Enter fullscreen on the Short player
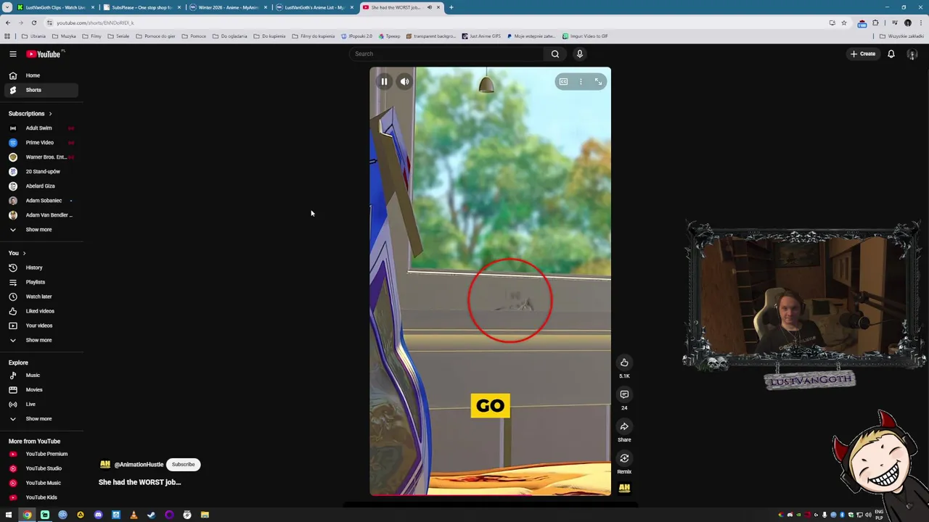 (599, 82)
